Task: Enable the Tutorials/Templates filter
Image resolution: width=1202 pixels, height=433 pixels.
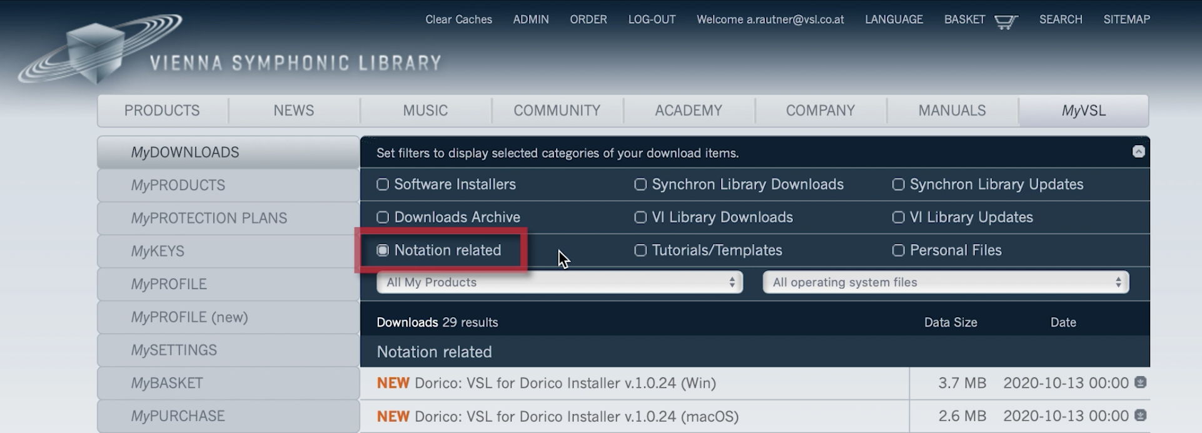Action: [640, 250]
